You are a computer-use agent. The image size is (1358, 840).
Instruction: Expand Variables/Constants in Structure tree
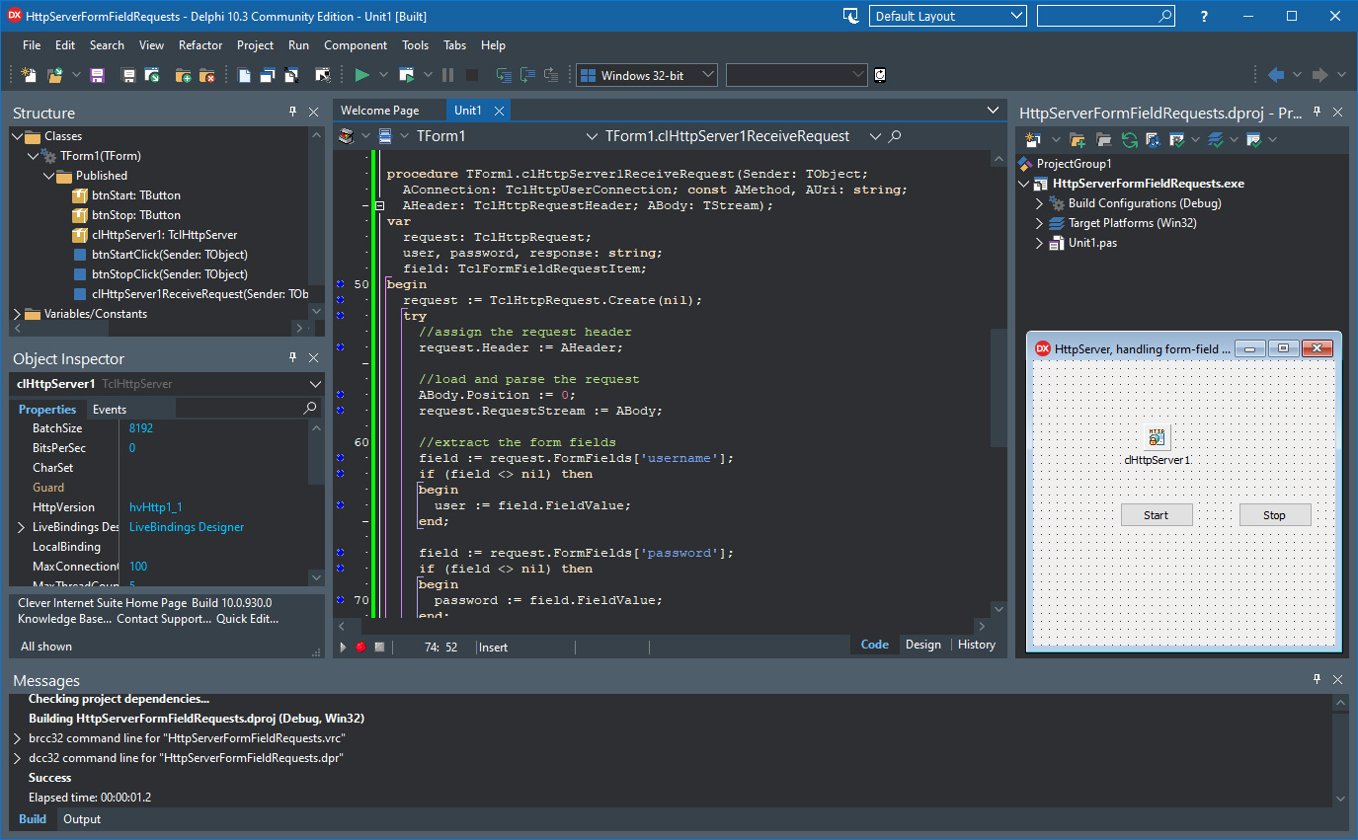pos(18,314)
